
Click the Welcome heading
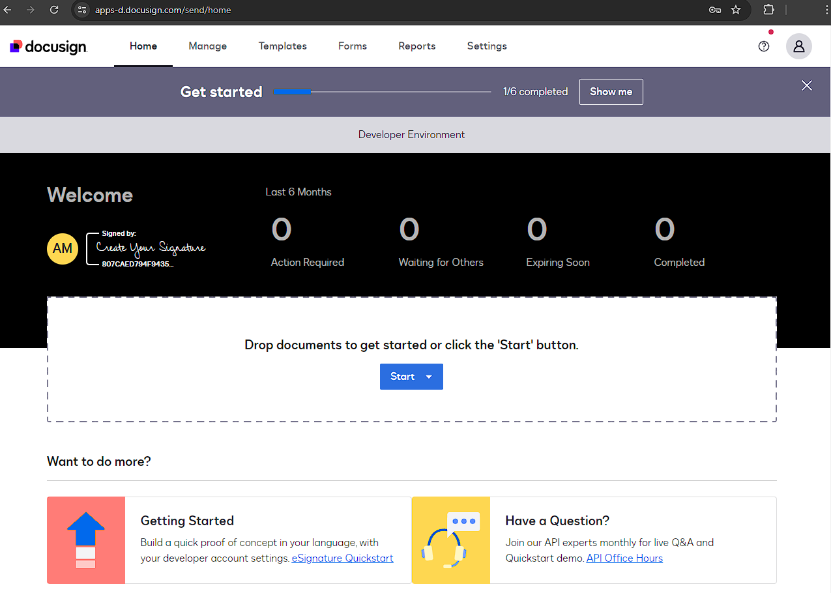pyautogui.click(x=90, y=195)
